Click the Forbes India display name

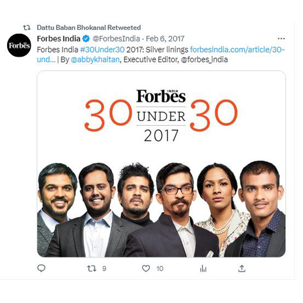pos(59,39)
